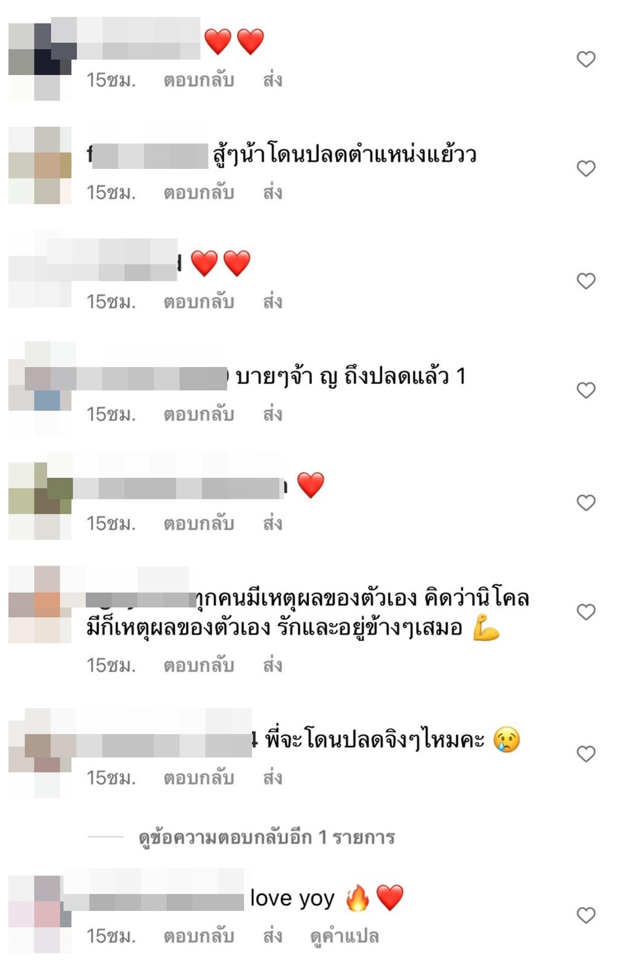Like the comment 'พี่จะโดนปลดจิงๆไหมคะ'
The image size is (635, 974).
(x=586, y=753)
